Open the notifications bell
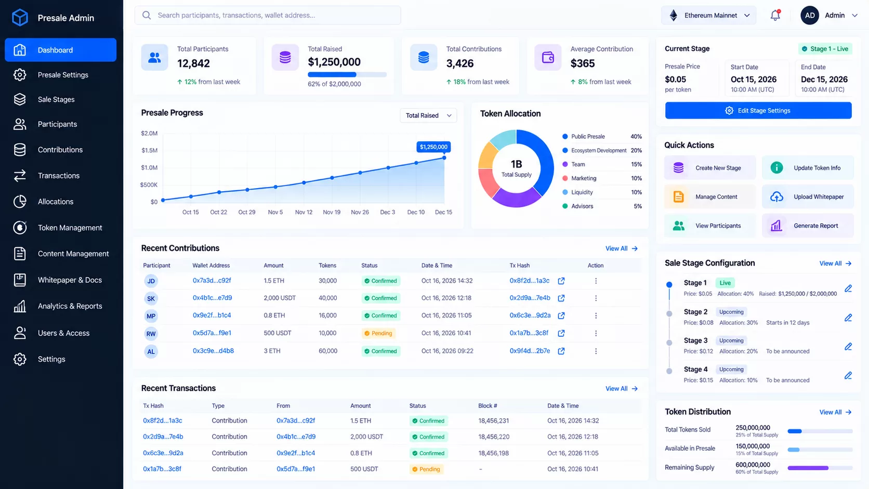The height and width of the screenshot is (489, 869). [x=775, y=15]
